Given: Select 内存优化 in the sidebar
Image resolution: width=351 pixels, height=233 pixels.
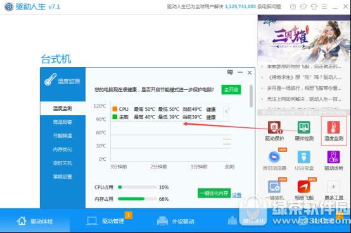Looking at the screenshot, I should pyautogui.click(x=63, y=149).
